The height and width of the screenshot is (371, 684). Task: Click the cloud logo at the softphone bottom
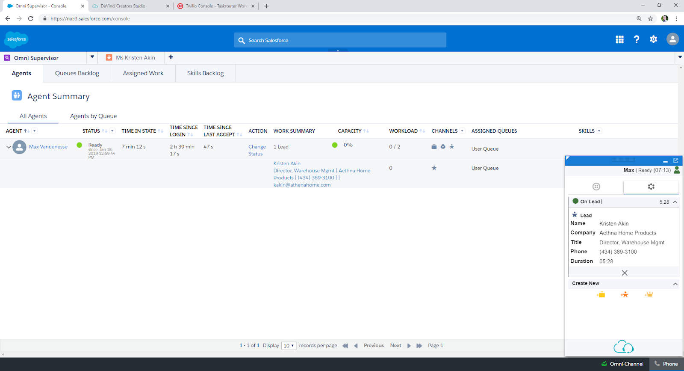point(624,347)
